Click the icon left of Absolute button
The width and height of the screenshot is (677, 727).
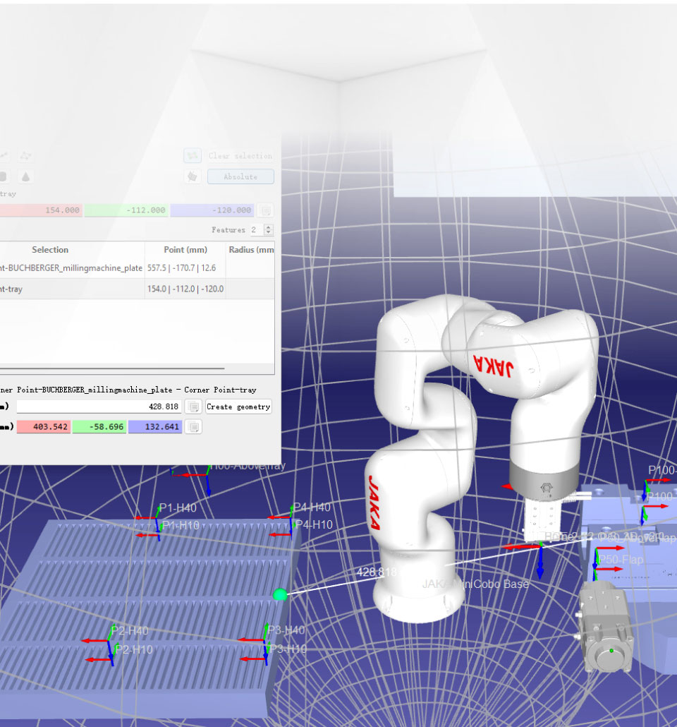coord(192,176)
